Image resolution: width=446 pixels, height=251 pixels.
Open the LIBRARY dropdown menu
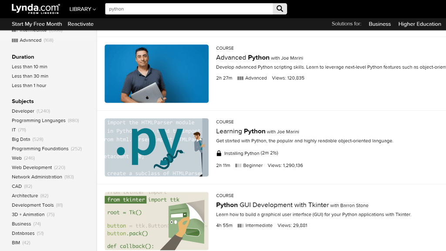coord(83,9)
